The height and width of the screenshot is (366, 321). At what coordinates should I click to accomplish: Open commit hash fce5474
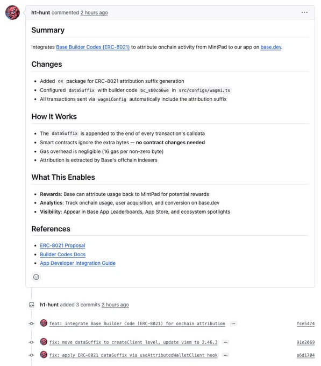[x=305, y=323]
